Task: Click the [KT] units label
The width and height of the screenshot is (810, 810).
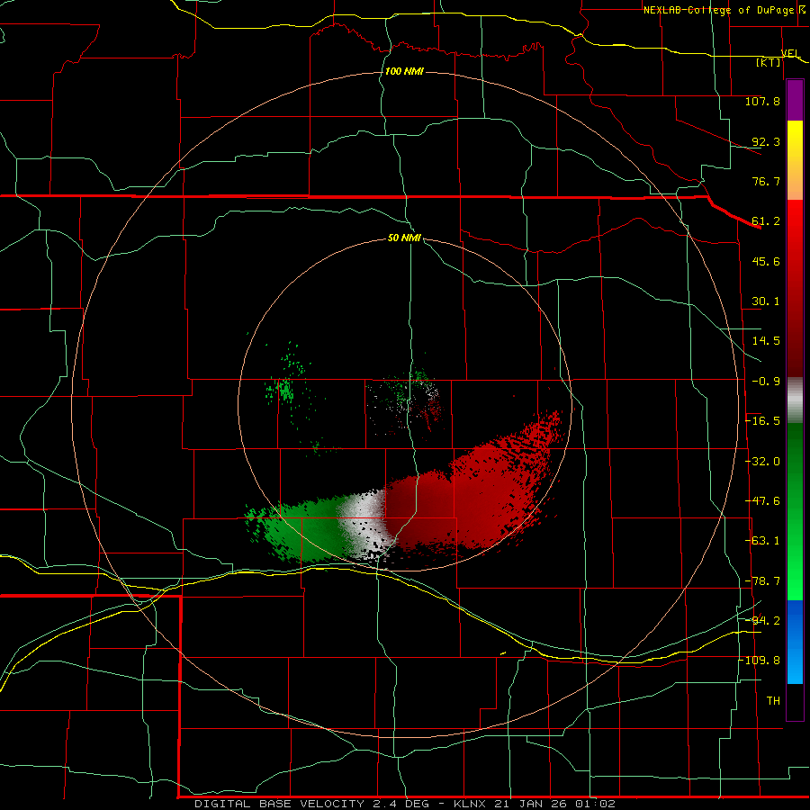Action: [x=769, y=62]
